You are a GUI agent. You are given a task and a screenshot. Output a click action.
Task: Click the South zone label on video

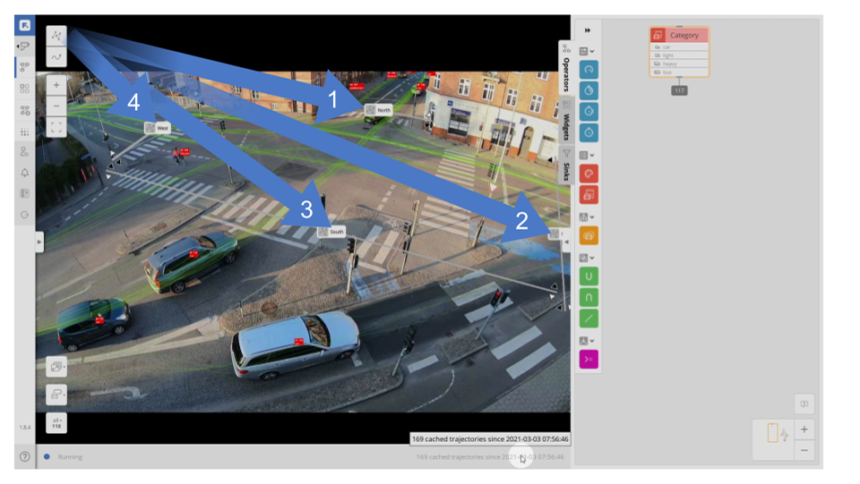click(331, 232)
